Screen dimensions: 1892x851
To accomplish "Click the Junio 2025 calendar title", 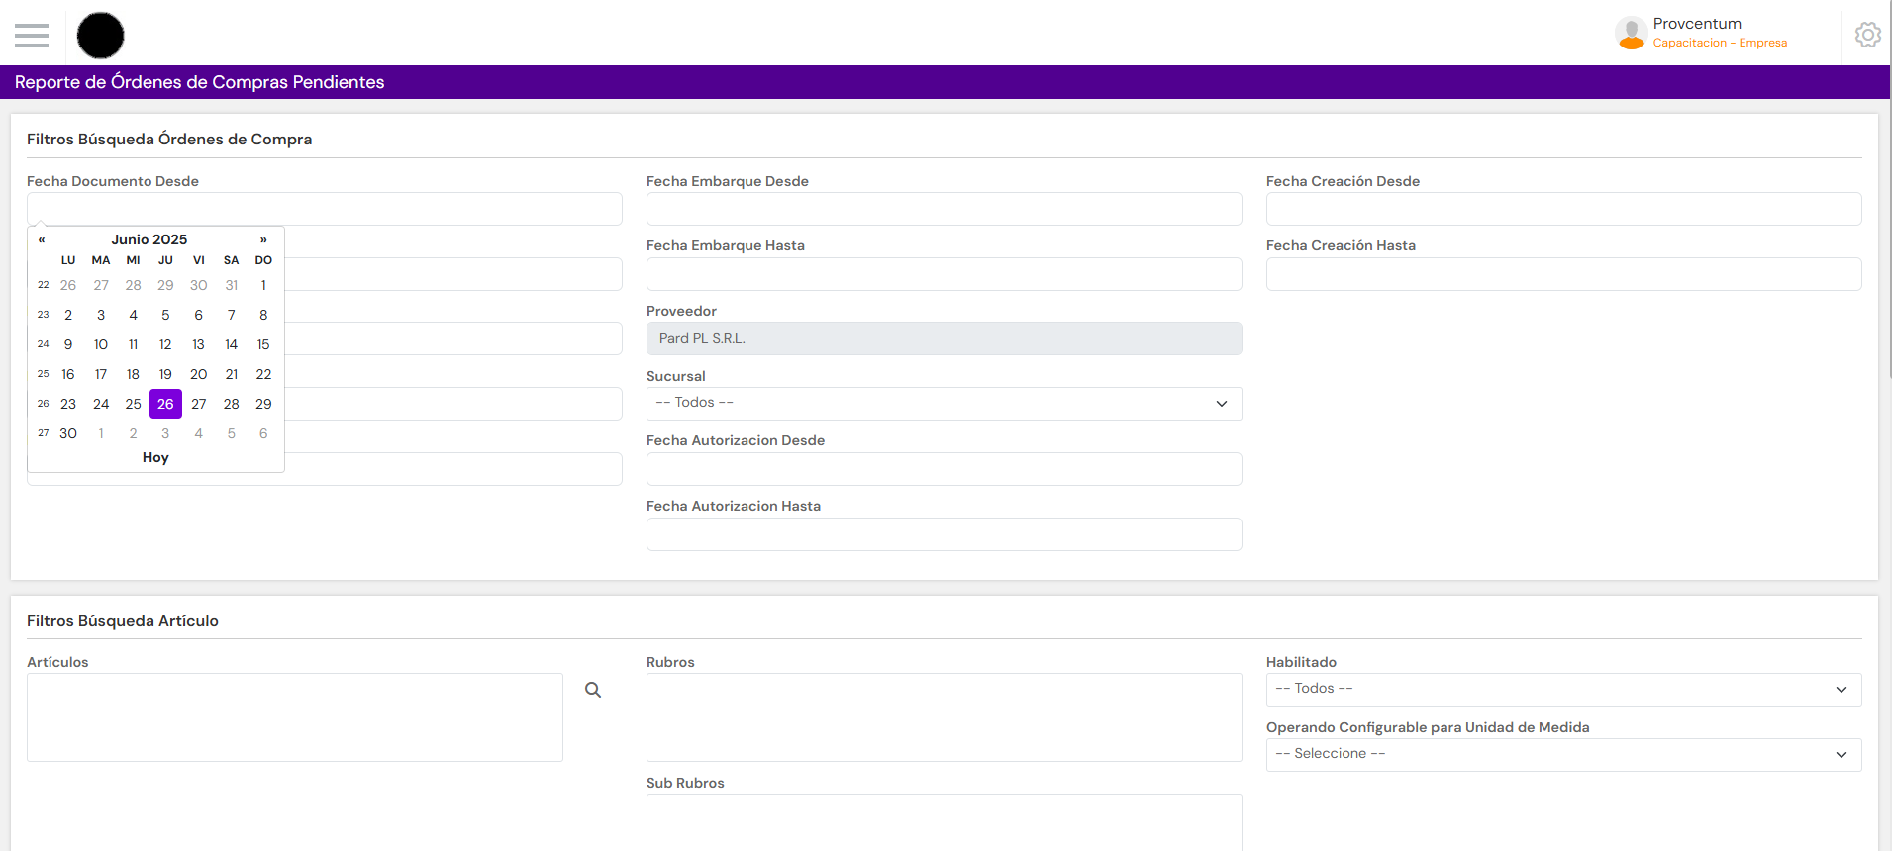I will pyautogui.click(x=149, y=239).
